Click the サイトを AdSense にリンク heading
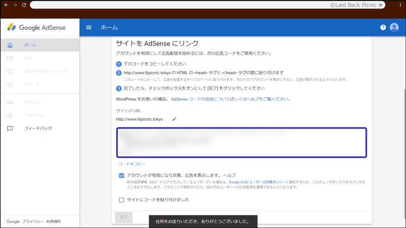This screenshot has width=406, height=228. [157, 43]
